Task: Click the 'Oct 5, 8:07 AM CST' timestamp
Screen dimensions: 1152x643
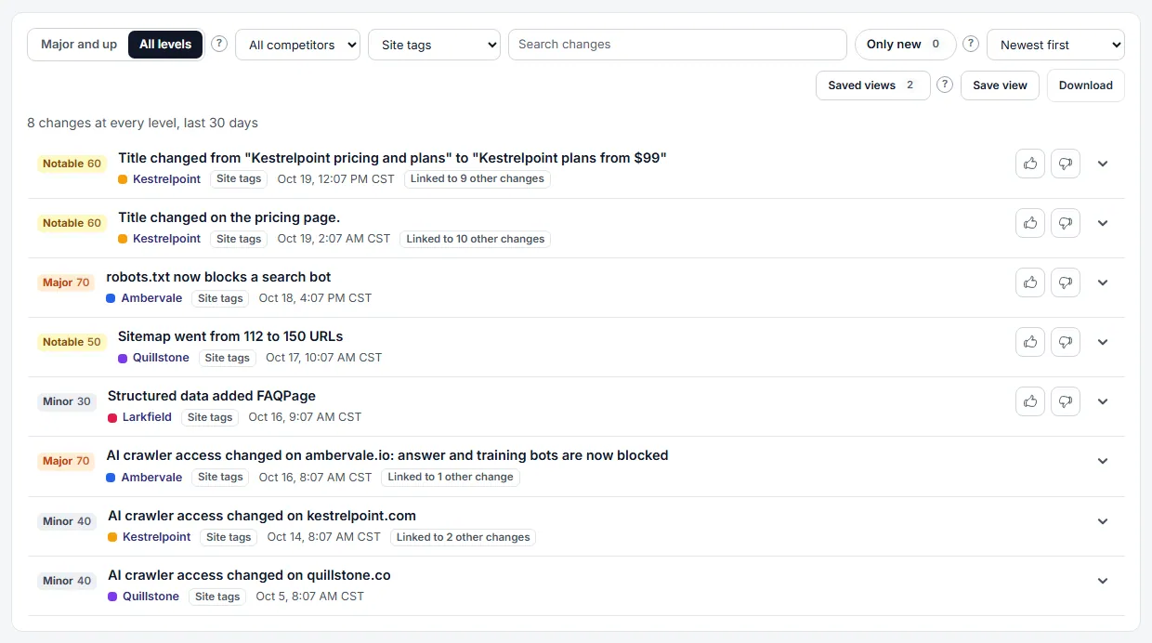Action: [309, 597]
